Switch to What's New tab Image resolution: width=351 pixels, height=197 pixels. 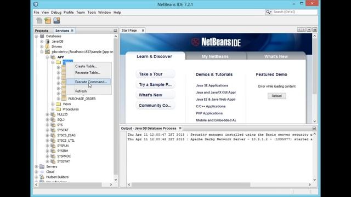pos(276,56)
